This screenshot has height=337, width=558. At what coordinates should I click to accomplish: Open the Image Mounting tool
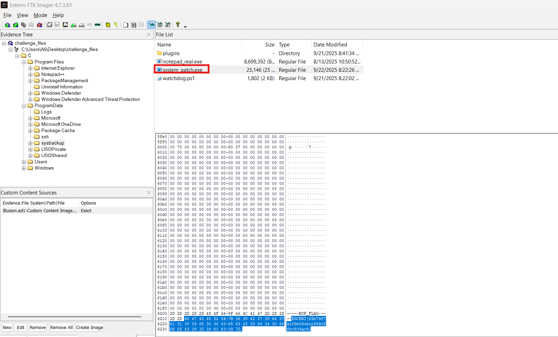(x=23, y=25)
